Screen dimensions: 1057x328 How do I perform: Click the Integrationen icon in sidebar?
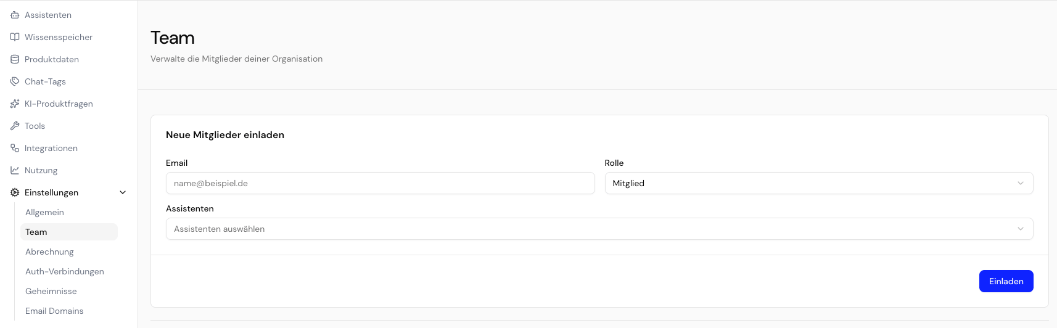15,148
